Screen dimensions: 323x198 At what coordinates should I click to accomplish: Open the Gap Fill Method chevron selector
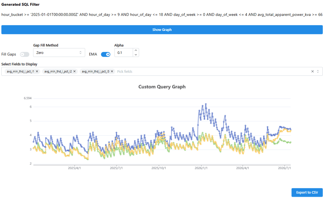[x=80, y=53]
